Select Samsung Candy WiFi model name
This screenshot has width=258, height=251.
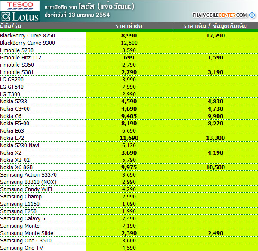click(26, 189)
